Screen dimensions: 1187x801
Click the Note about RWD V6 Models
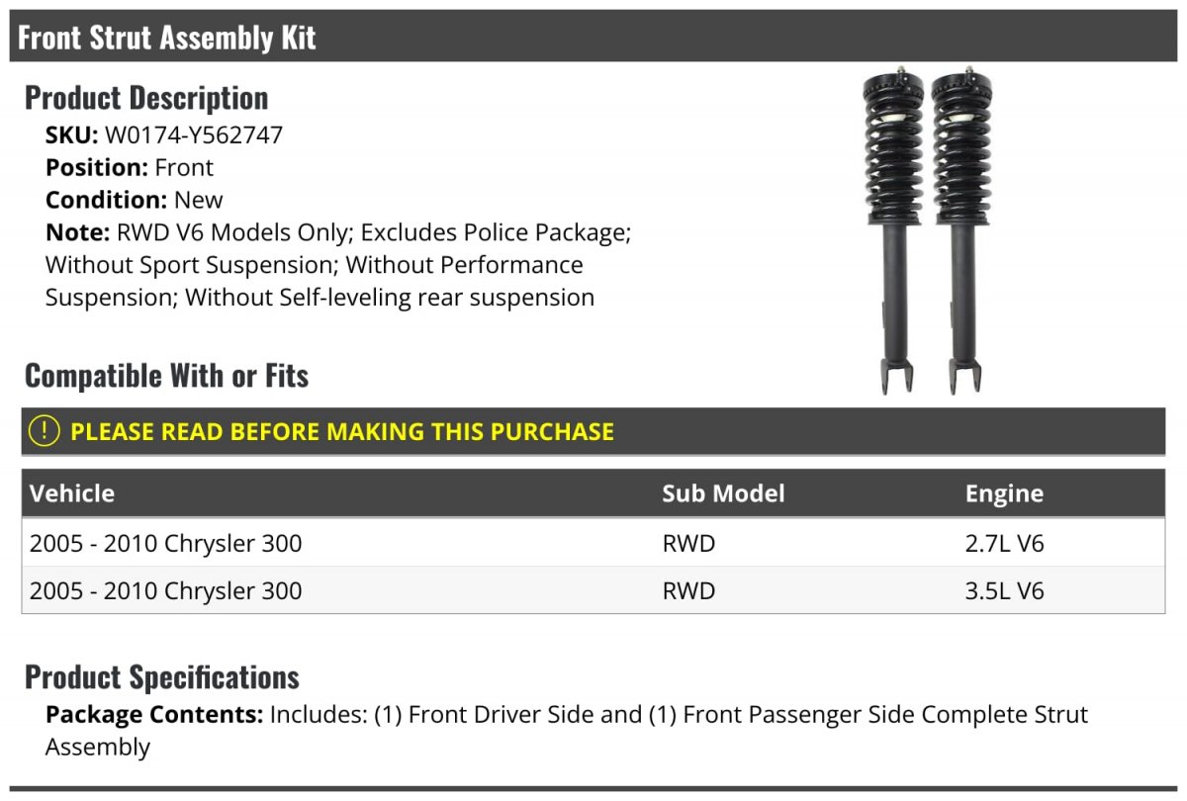[338, 265]
